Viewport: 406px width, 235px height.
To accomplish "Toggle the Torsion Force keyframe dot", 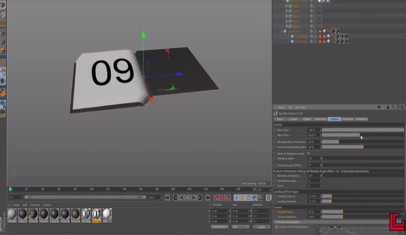I will coord(275,212).
